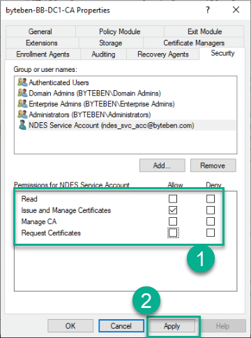The height and width of the screenshot is (338, 251).
Task: Tick Deny checkbox for Manage CA
Action: (211, 221)
